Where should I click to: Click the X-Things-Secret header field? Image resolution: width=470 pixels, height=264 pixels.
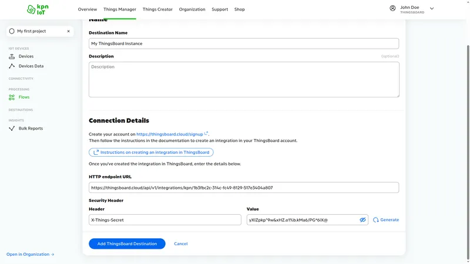pyautogui.click(x=165, y=220)
